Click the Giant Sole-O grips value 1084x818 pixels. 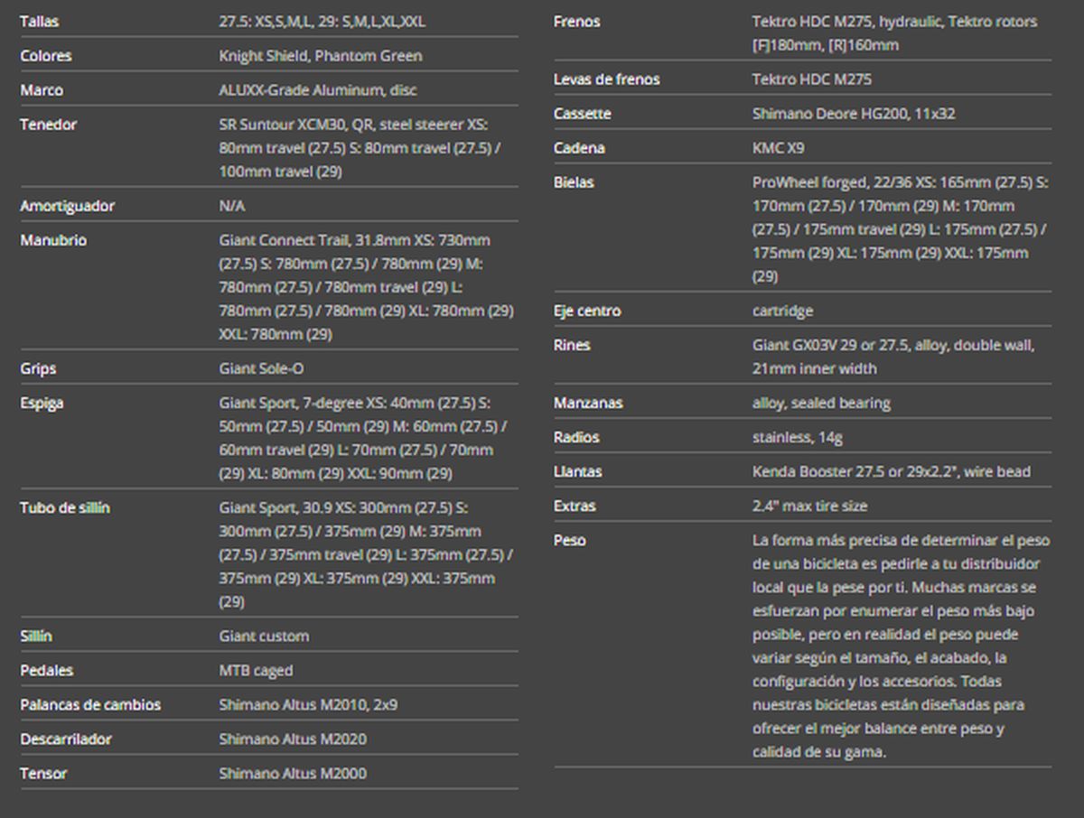tap(261, 367)
